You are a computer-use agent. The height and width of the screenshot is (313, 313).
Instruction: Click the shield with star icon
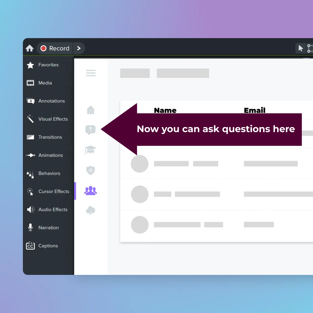(90, 170)
